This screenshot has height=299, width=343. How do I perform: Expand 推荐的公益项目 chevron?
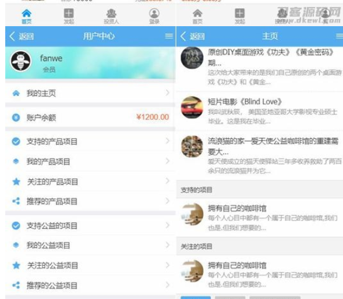click(x=168, y=285)
